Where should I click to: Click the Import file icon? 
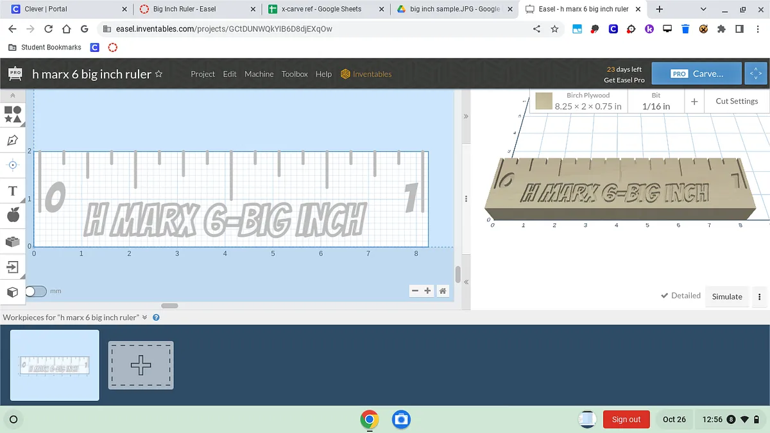[13, 267]
